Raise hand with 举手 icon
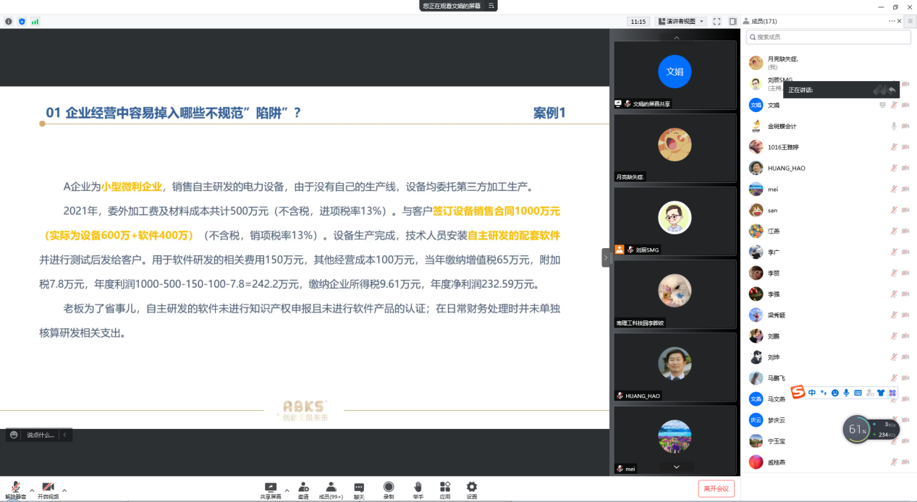Viewport: 917px width, 502px height. point(418,490)
